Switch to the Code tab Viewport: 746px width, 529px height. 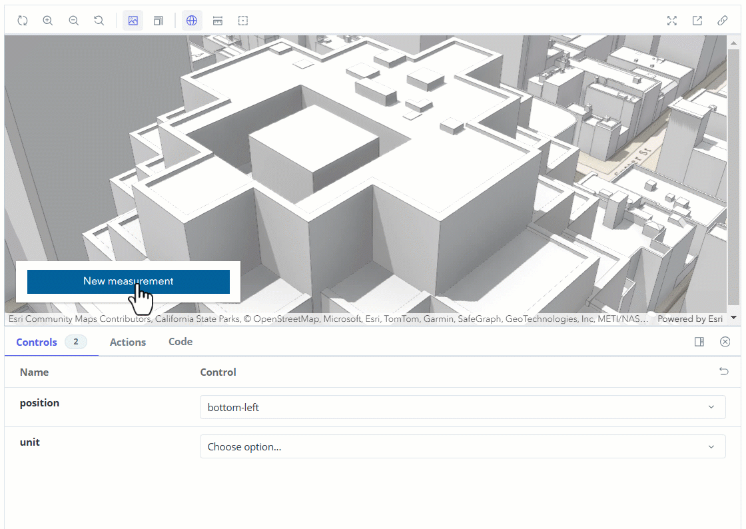(180, 342)
